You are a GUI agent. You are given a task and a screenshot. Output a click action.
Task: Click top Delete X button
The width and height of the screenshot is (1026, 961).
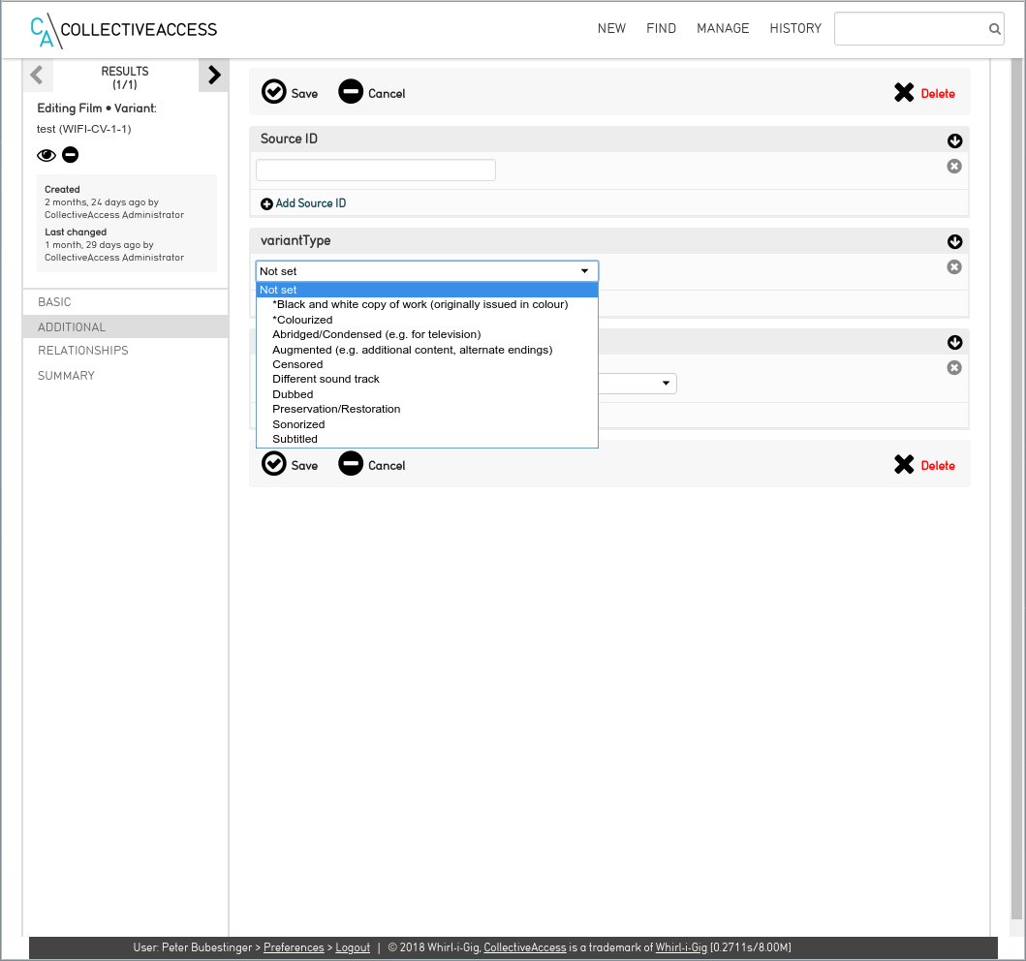pyautogui.click(x=924, y=93)
